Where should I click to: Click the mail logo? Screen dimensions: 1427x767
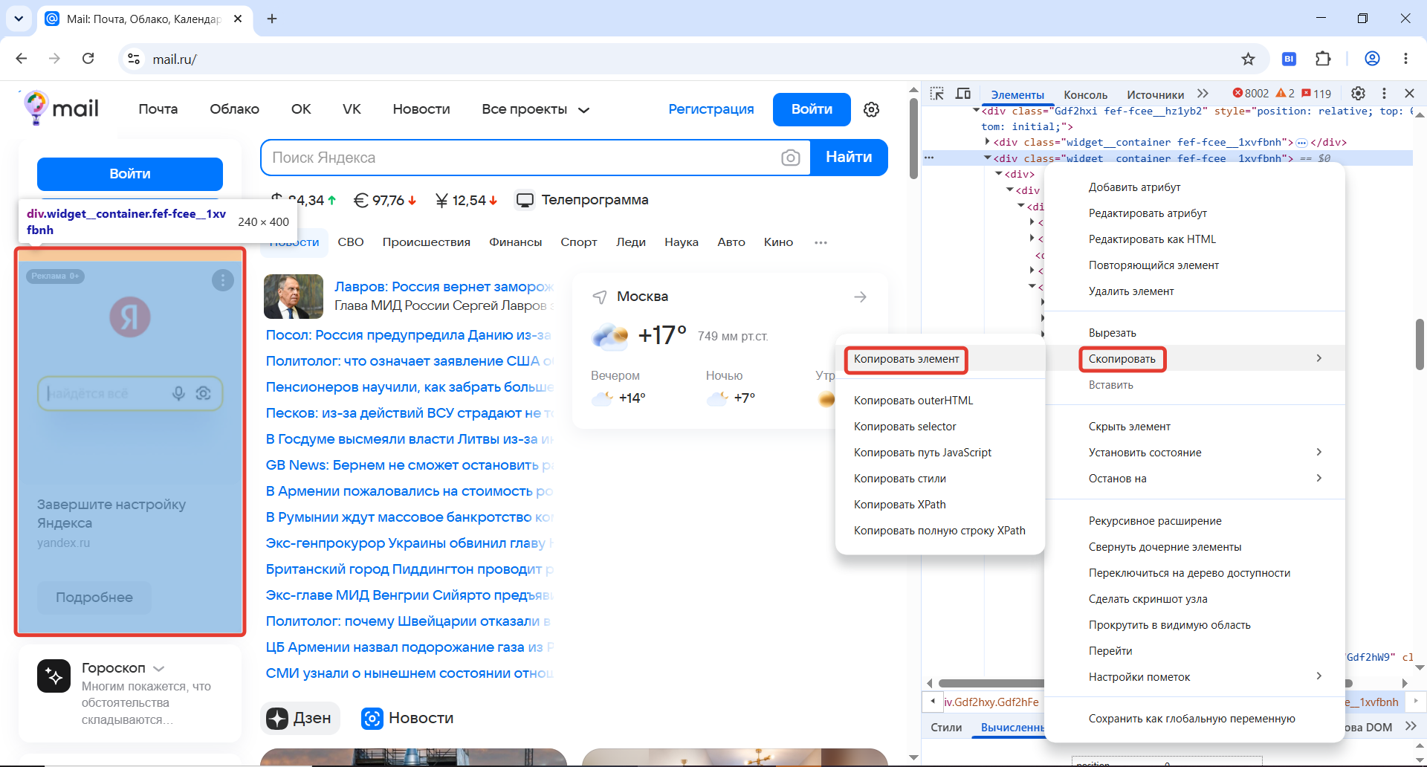[x=61, y=109]
